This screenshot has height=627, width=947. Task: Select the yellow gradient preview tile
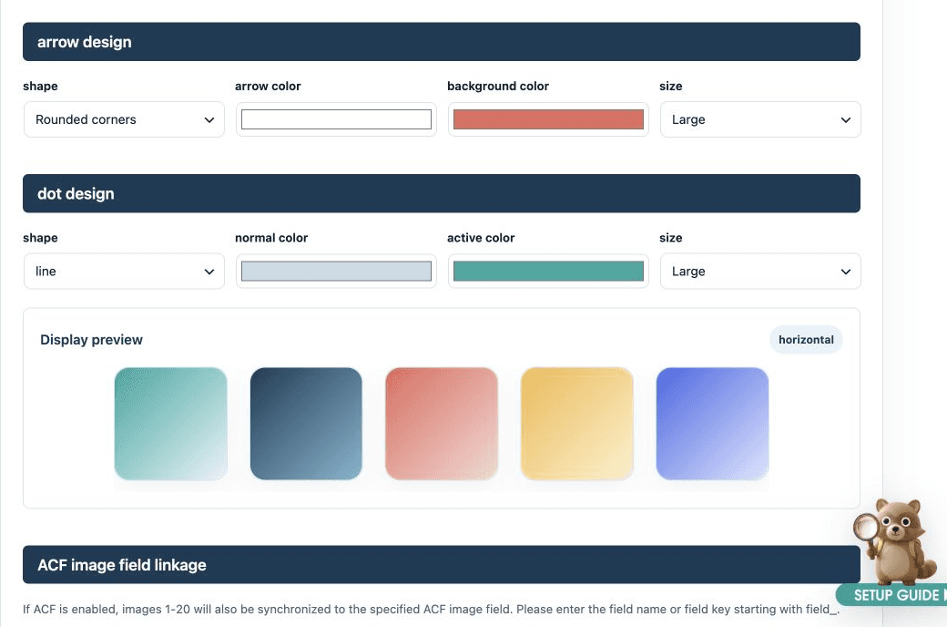coord(576,424)
